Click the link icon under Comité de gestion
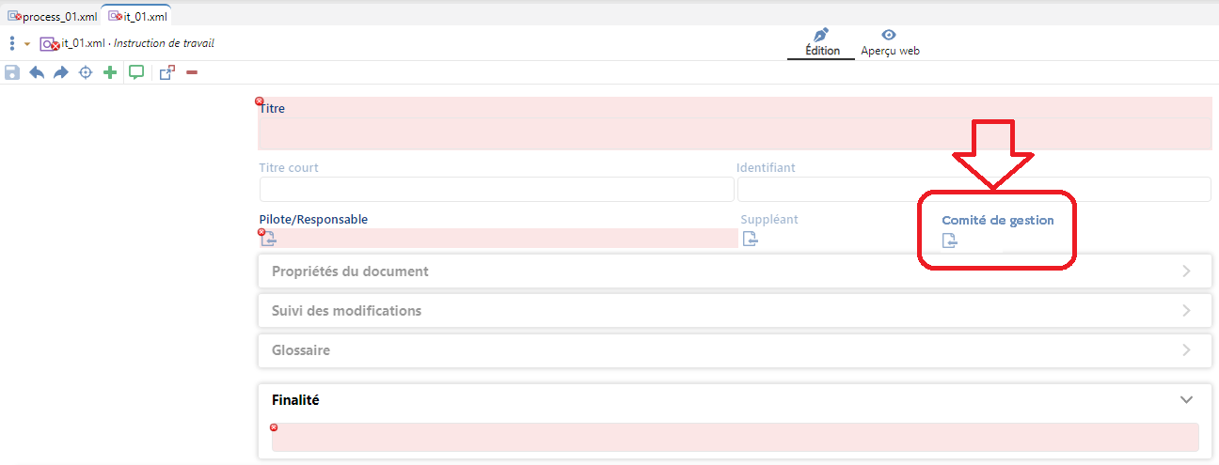This screenshot has height=465, width=1219. [x=950, y=241]
